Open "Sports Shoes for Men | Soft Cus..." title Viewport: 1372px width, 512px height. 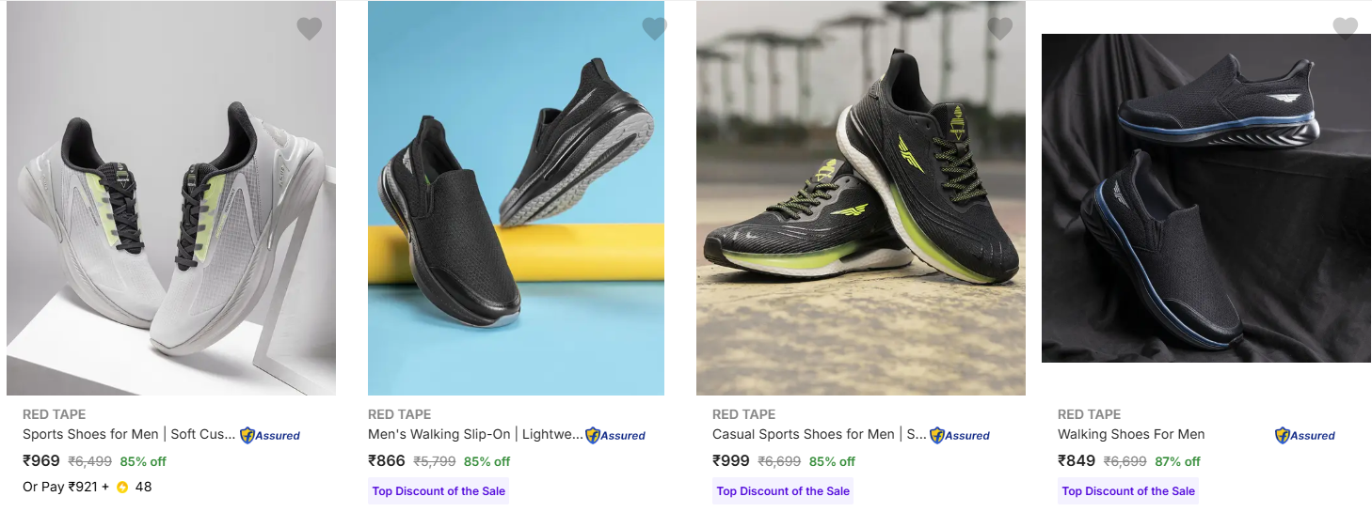click(129, 434)
